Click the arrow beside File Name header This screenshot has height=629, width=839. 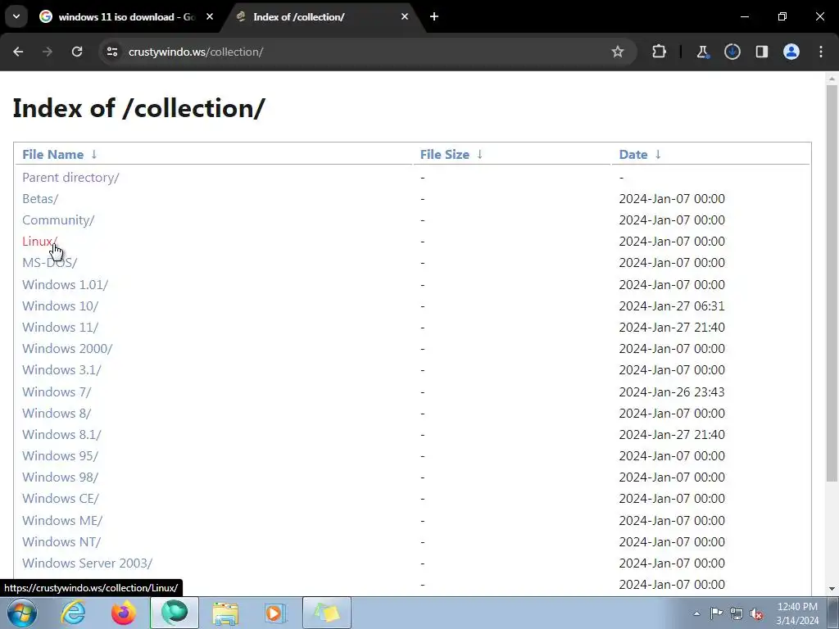click(94, 155)
